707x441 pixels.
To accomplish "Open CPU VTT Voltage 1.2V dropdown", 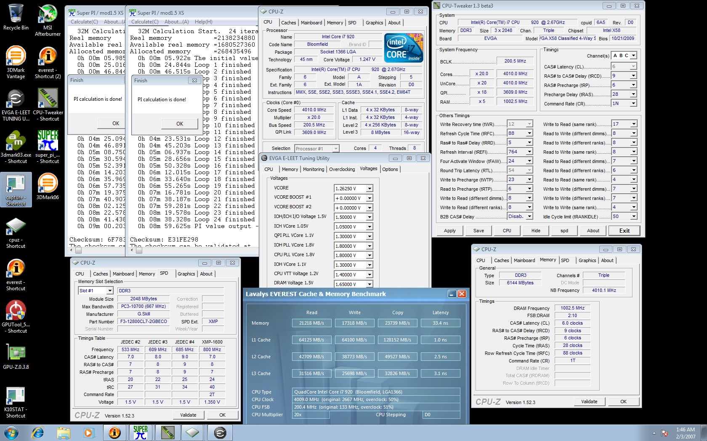I will (x=369, y=275).
